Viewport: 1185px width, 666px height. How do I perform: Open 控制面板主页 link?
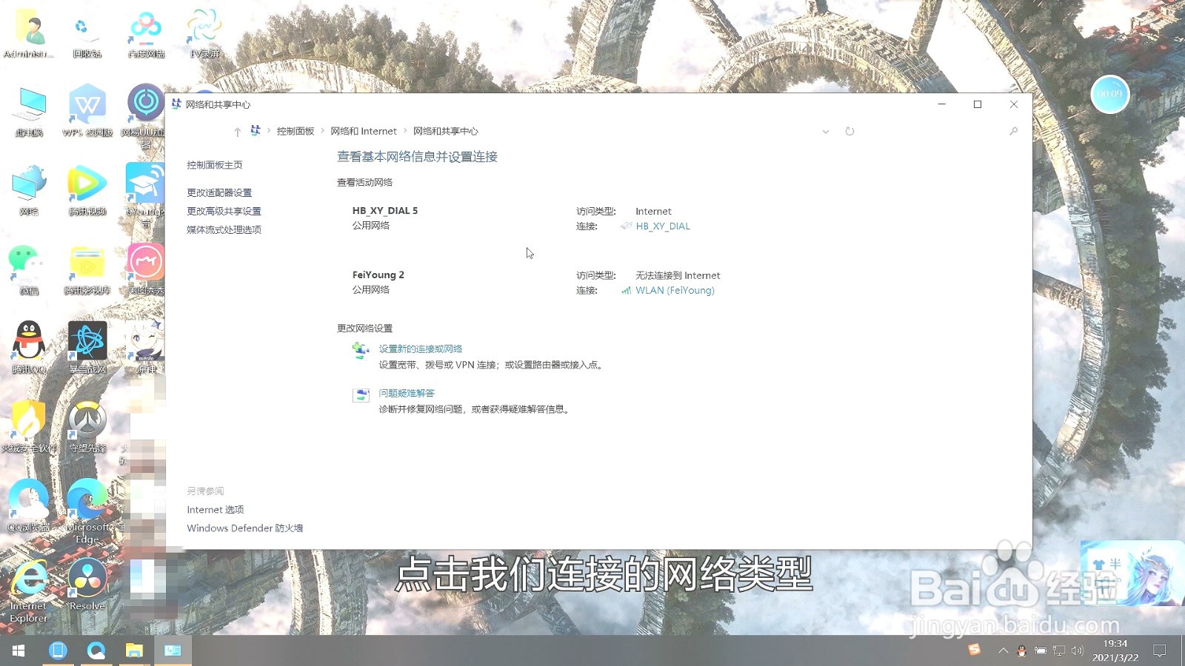pos(215,165)
